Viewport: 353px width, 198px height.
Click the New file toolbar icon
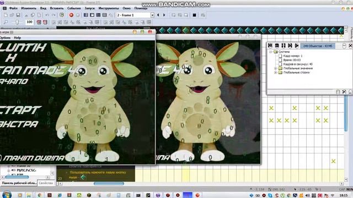click(x=6, y=15)
